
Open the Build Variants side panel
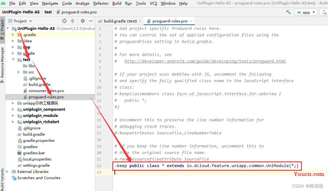coord(2,179)
